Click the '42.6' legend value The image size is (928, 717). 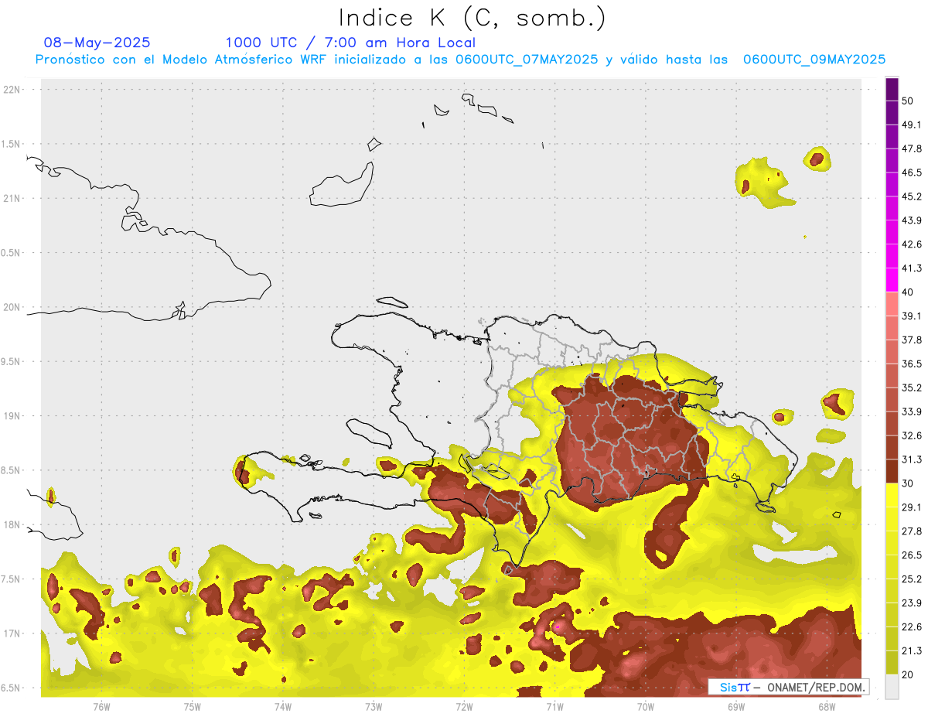(912, 244)
